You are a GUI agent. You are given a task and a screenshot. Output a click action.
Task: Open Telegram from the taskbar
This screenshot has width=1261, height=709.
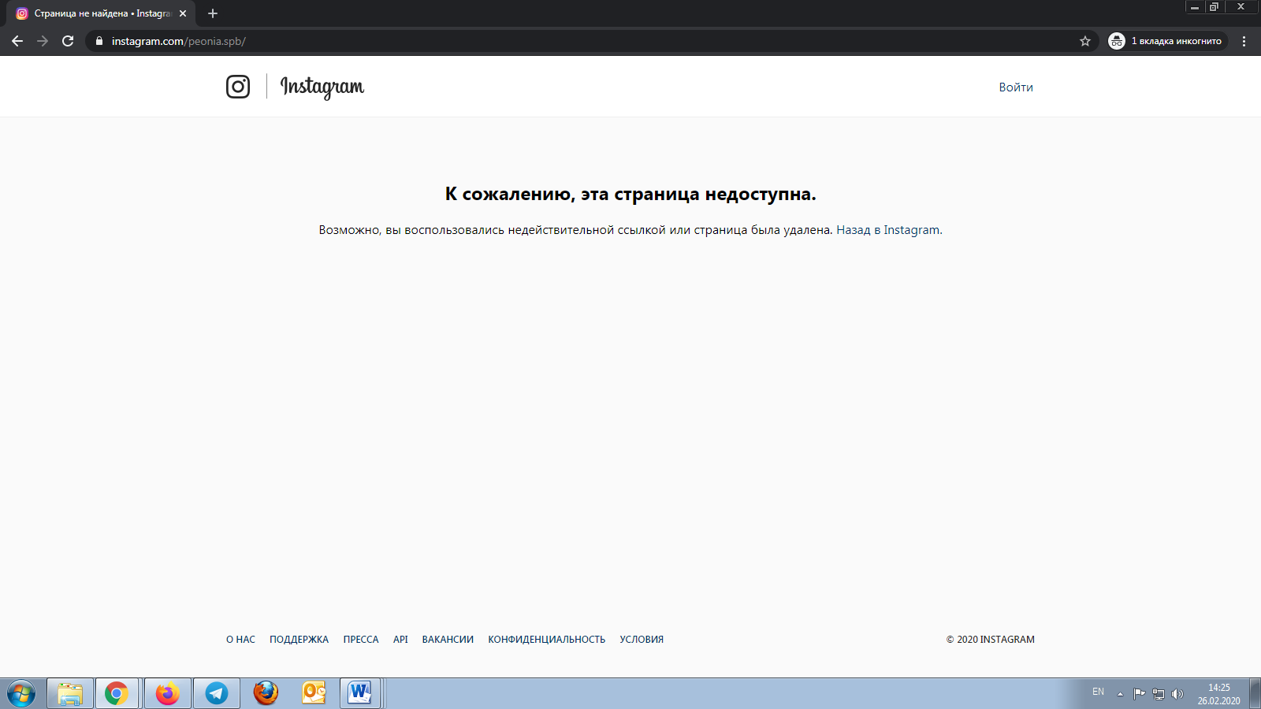click(x=217, y=694)
